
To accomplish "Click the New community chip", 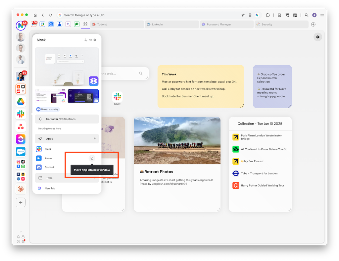I will (48, 109).
